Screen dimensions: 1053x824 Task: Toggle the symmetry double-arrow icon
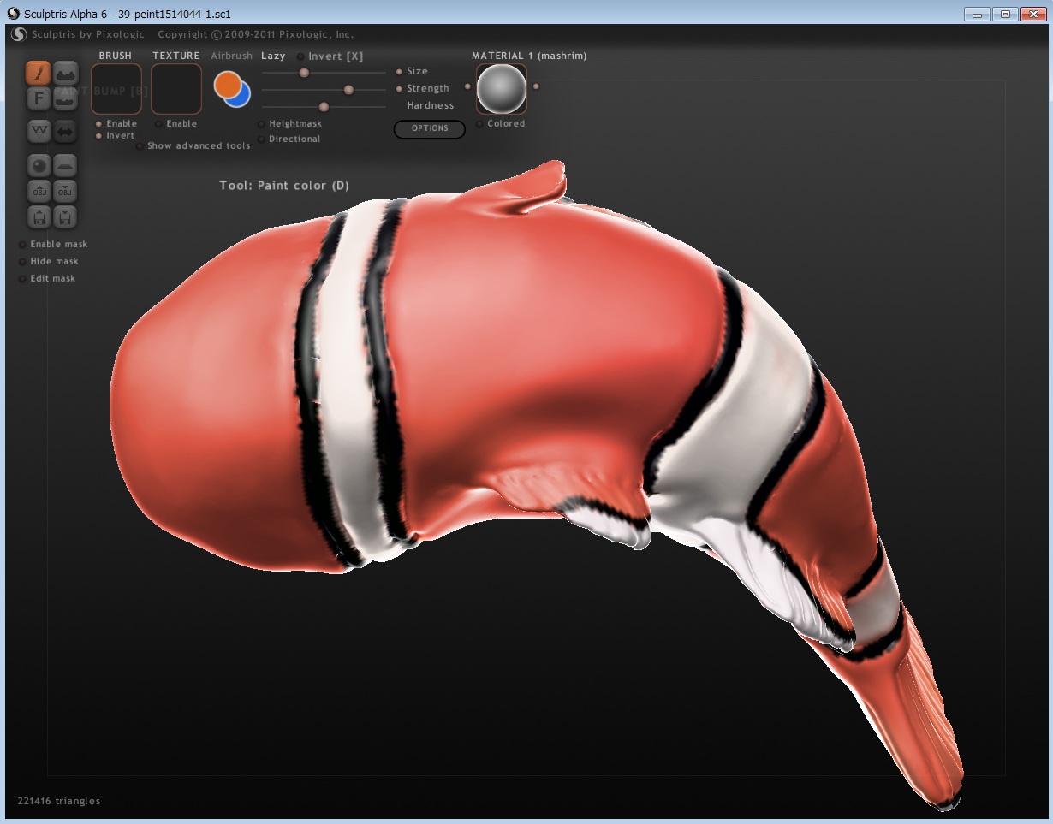pyautogui.click(x=66, y=131)
